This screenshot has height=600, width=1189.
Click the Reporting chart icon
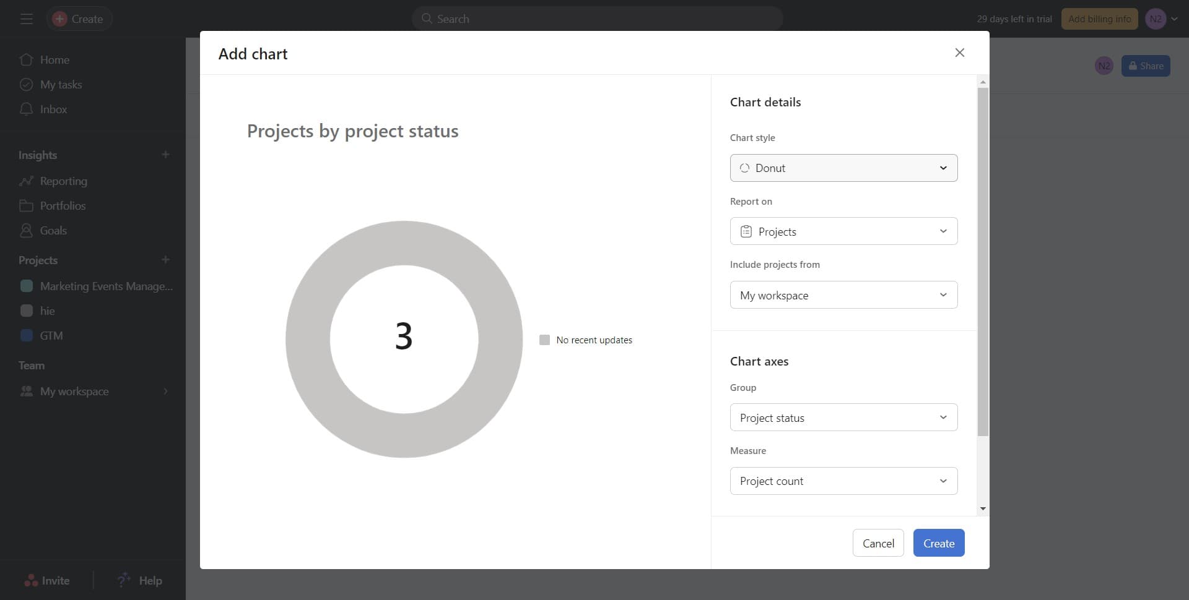(26, 181)
